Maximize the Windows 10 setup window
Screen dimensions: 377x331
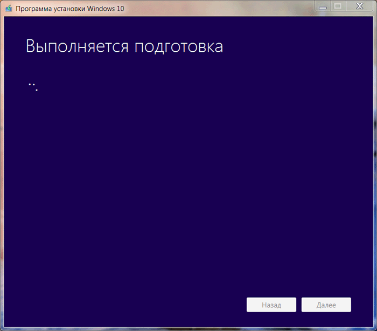point(338,6)
